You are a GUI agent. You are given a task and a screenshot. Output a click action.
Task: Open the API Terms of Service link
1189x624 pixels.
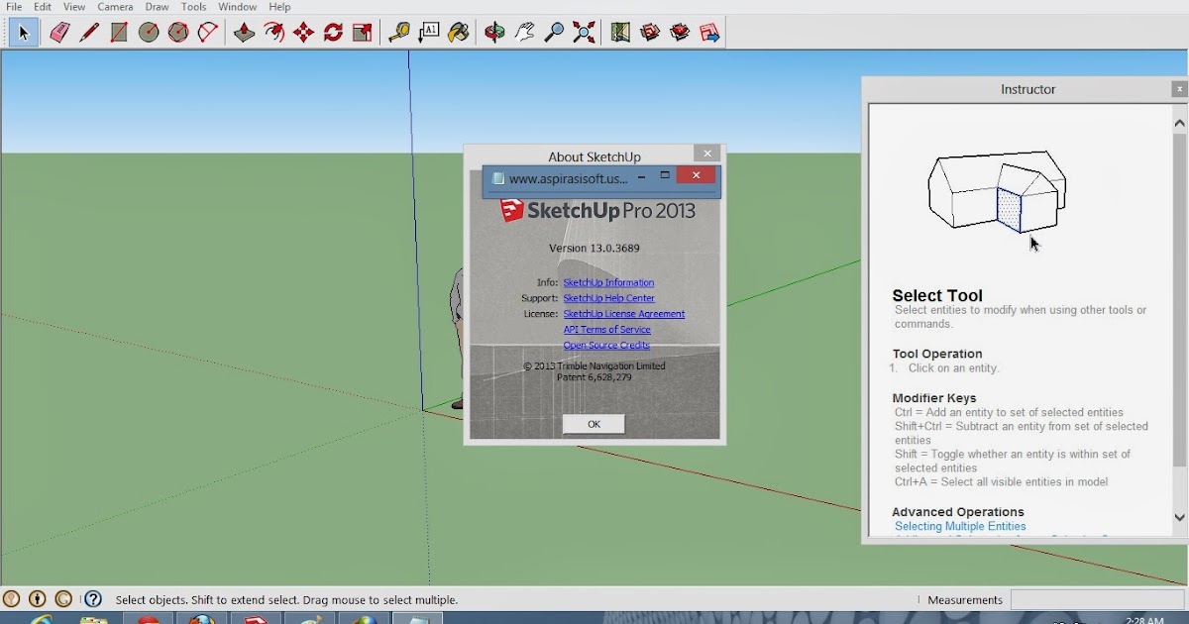(606, 330)
